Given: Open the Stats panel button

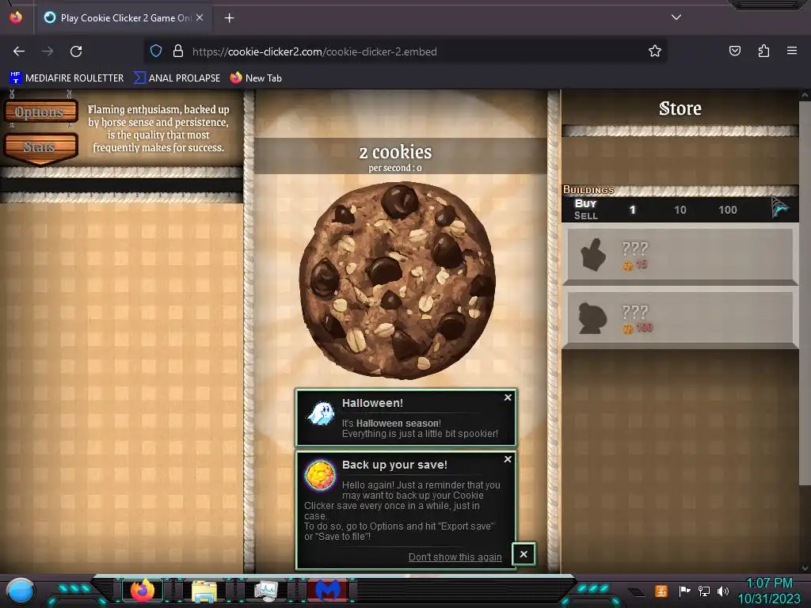Looking at the screenshot, I should 40,147.
